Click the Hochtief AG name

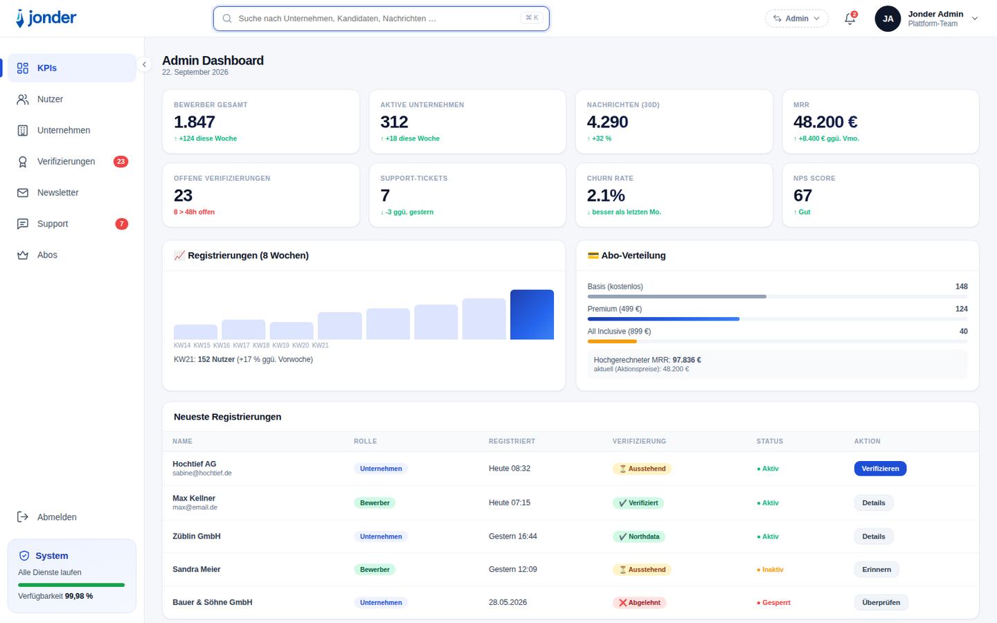pos(195,464)
